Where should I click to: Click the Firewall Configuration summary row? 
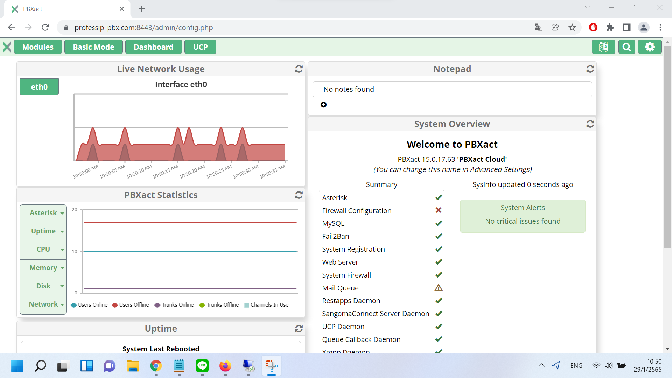(381, 210)
